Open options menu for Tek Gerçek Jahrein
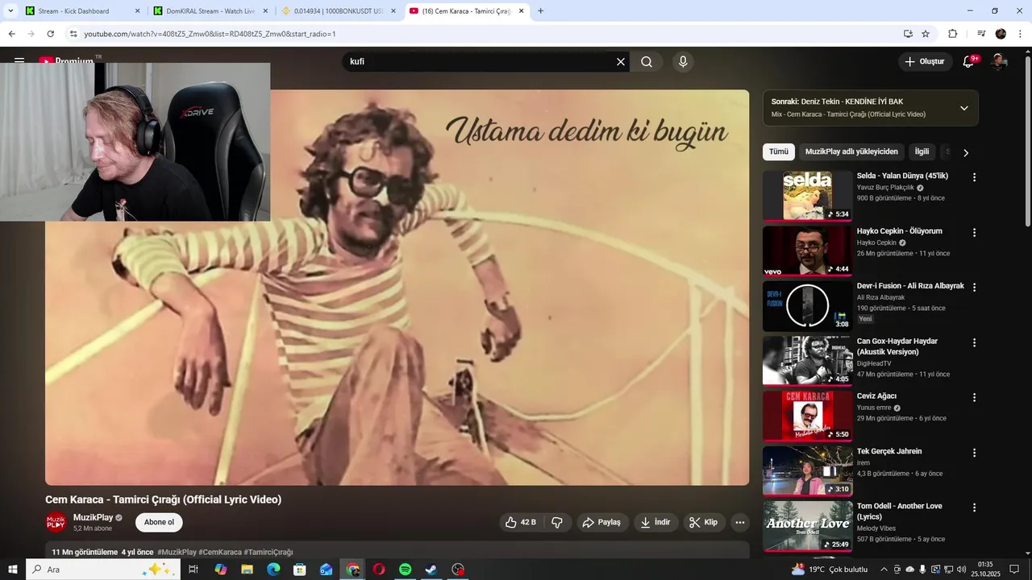Image resolution: width=1032 pixels, height=580 pixels. coord(974,453)
